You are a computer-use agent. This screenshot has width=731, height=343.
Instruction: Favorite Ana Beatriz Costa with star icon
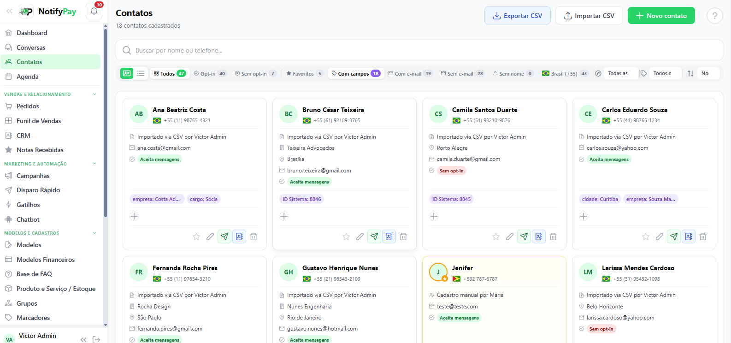196,237
